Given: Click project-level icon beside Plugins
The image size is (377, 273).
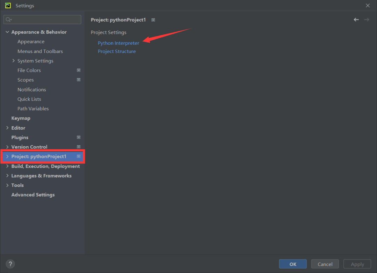Looking at the screenshot, I should (79, 137).
